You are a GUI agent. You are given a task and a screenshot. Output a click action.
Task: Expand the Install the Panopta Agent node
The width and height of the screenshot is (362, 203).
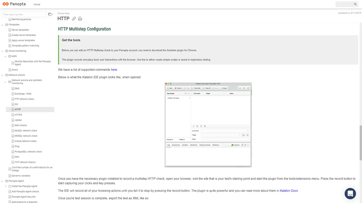click(6, 186)
